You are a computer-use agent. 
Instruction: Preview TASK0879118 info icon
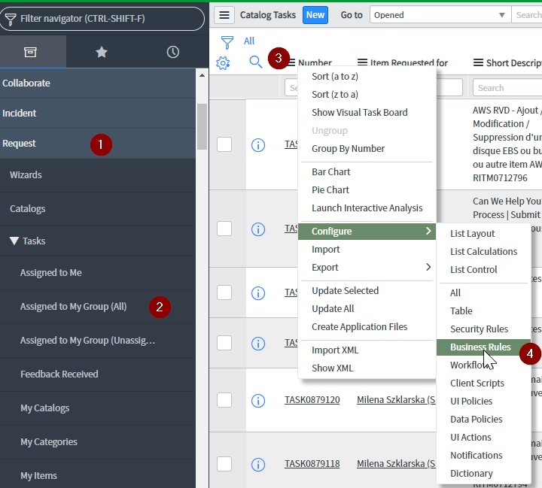click(x=258, y=465)
